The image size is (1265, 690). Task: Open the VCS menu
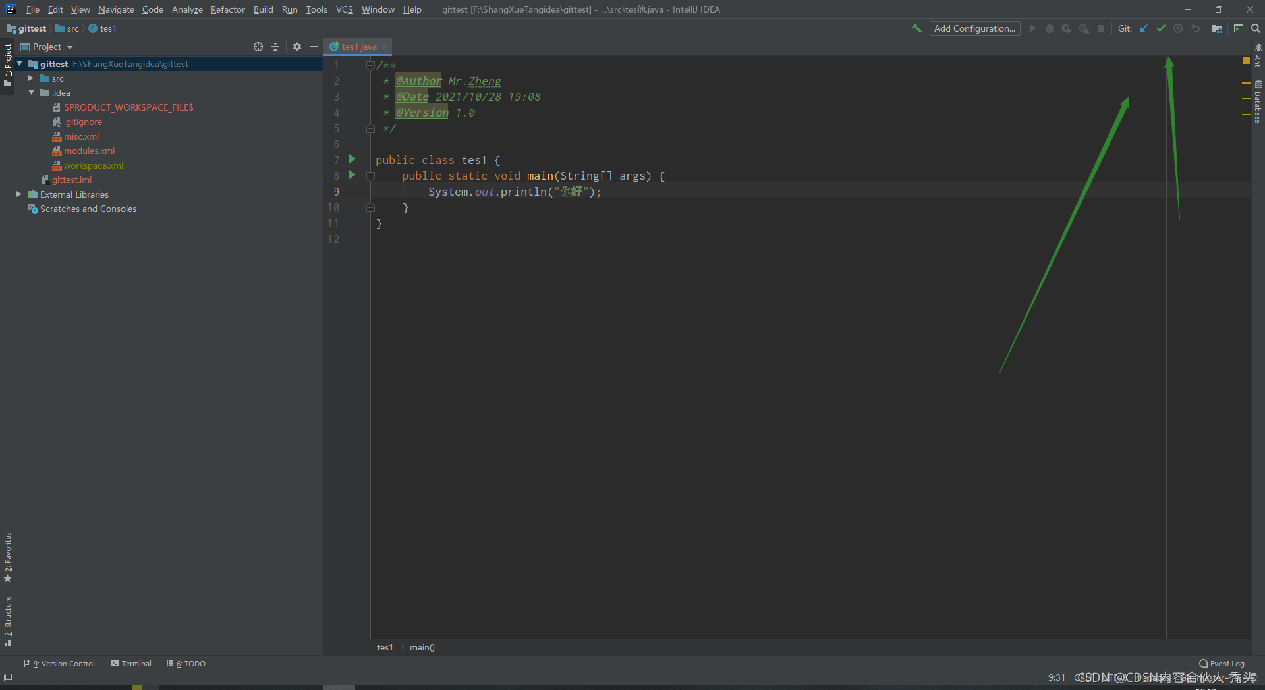click(345, 9)
